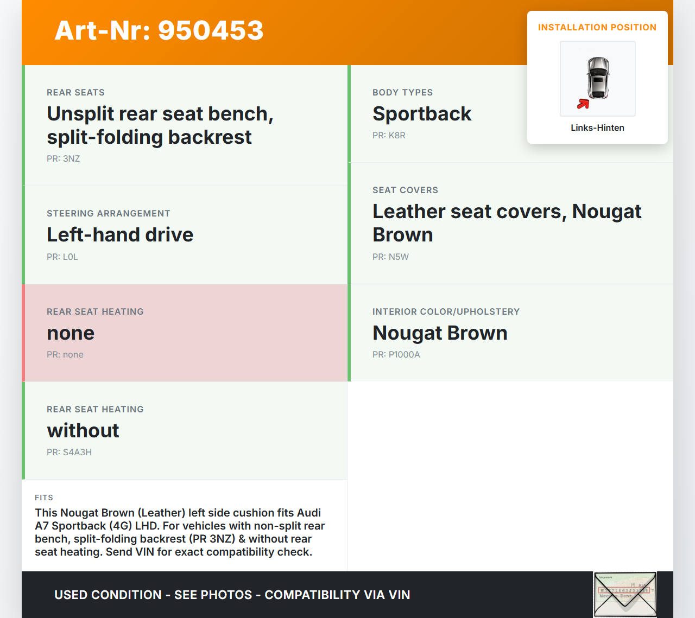695x618 pixels.
Task: Click the top-view car image
Action: click(x=598, y=78)
